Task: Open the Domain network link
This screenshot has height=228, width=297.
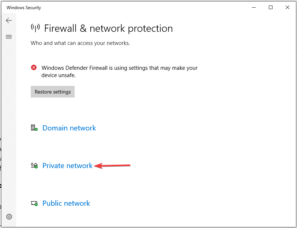Action: pyautogui.click(x=69, y=128)
